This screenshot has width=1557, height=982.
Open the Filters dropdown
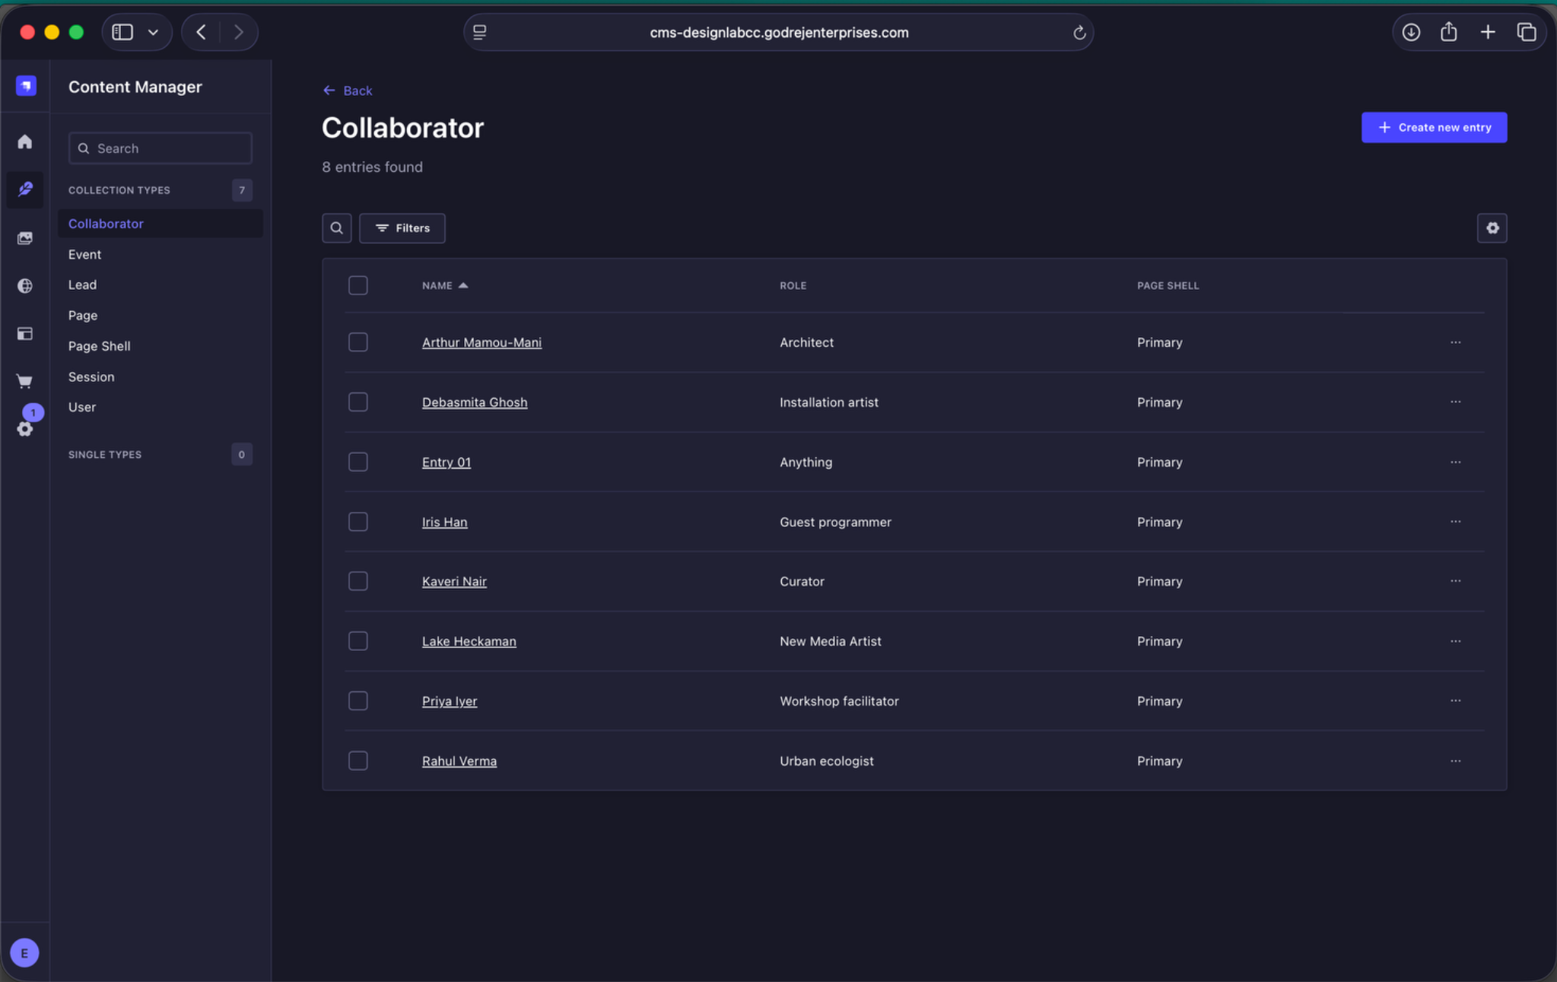click(402, 228)
